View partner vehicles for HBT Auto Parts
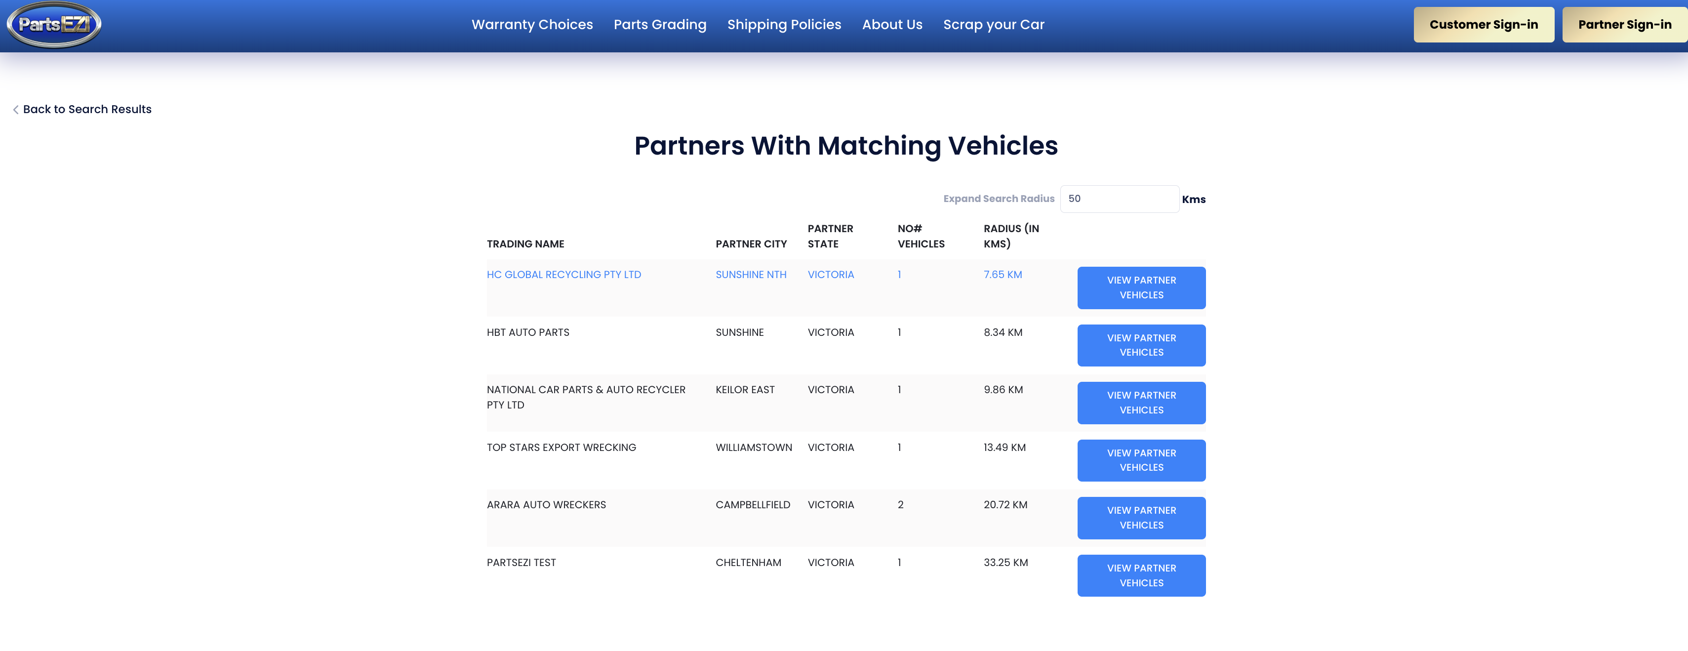 1141,345
